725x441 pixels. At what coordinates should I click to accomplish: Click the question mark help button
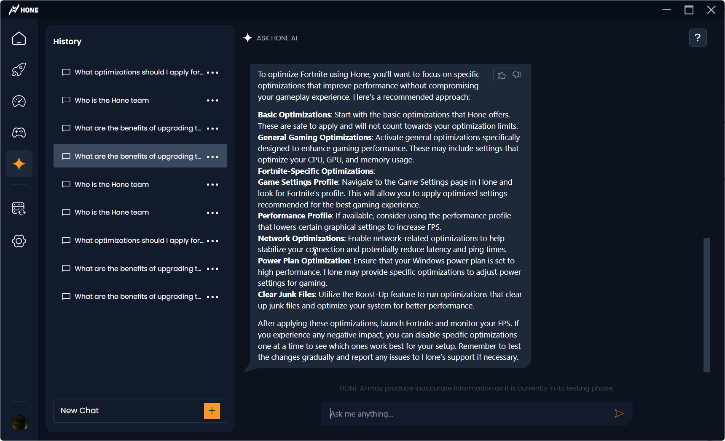698,38
